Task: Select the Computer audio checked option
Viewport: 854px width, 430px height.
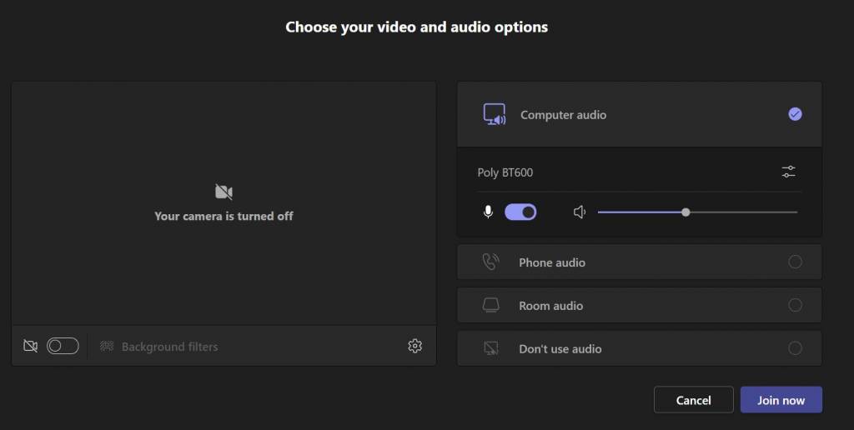Action: click(x=795, y=114)
